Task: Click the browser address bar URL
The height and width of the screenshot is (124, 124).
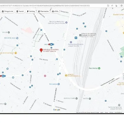Action: pos(45,6)
